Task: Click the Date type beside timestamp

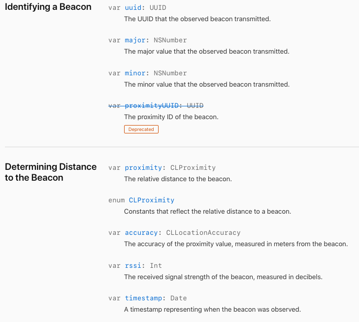Action: [178, 298]
